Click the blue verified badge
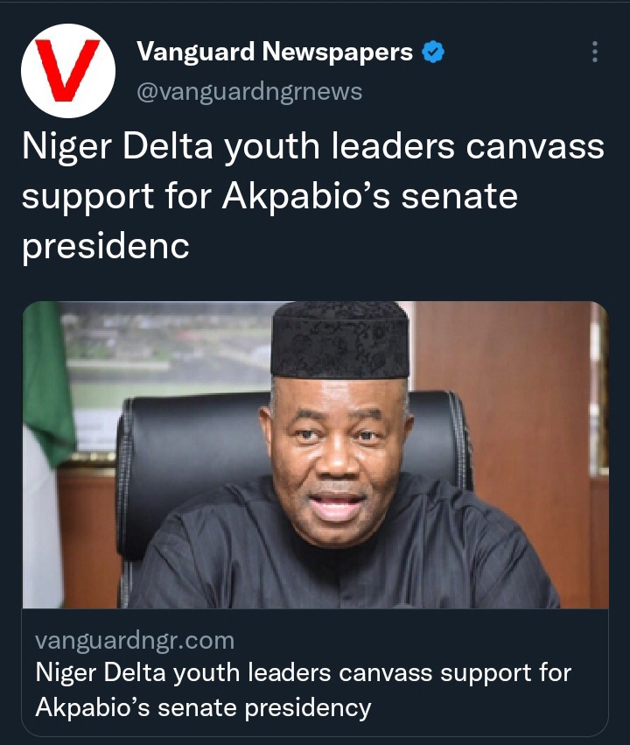This screenshot has height=745, width=630. pyautogui.click(x=433, y=53)
